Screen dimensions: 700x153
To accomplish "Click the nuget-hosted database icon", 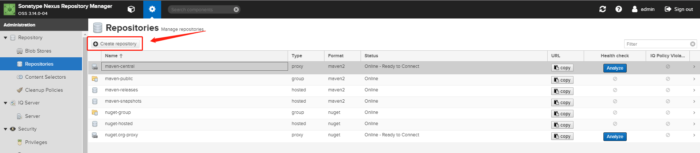I will (x=95, y=124).
